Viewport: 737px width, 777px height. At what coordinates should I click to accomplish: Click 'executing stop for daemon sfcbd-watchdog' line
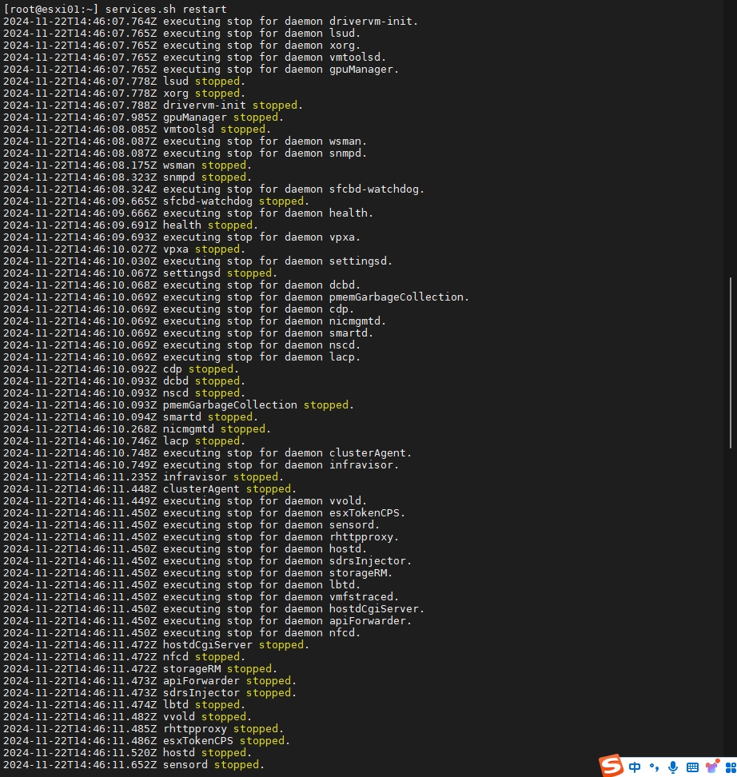pos(293,189)
